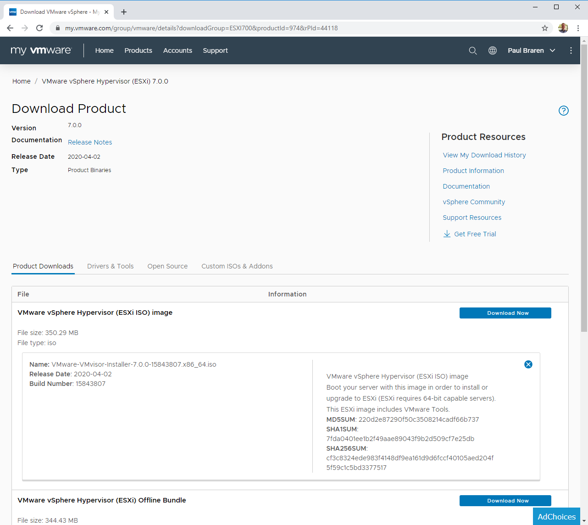Close the ESXi ISO details panel
This screenshot has height=525, width=588.
click(528, 364)
